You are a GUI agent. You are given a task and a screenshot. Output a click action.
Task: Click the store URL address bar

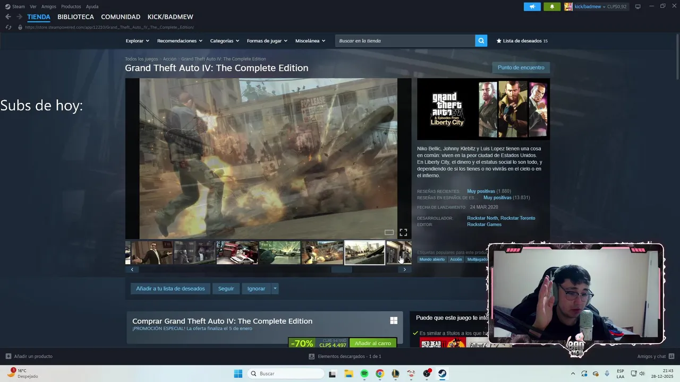[x=109, y=27]
